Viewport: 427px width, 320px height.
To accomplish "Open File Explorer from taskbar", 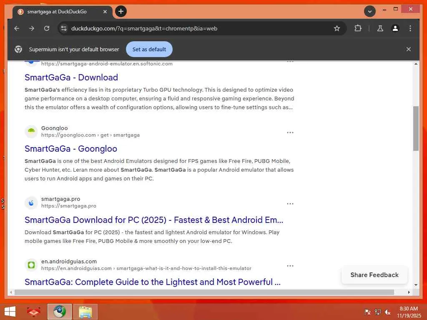I will click(85, 312).
